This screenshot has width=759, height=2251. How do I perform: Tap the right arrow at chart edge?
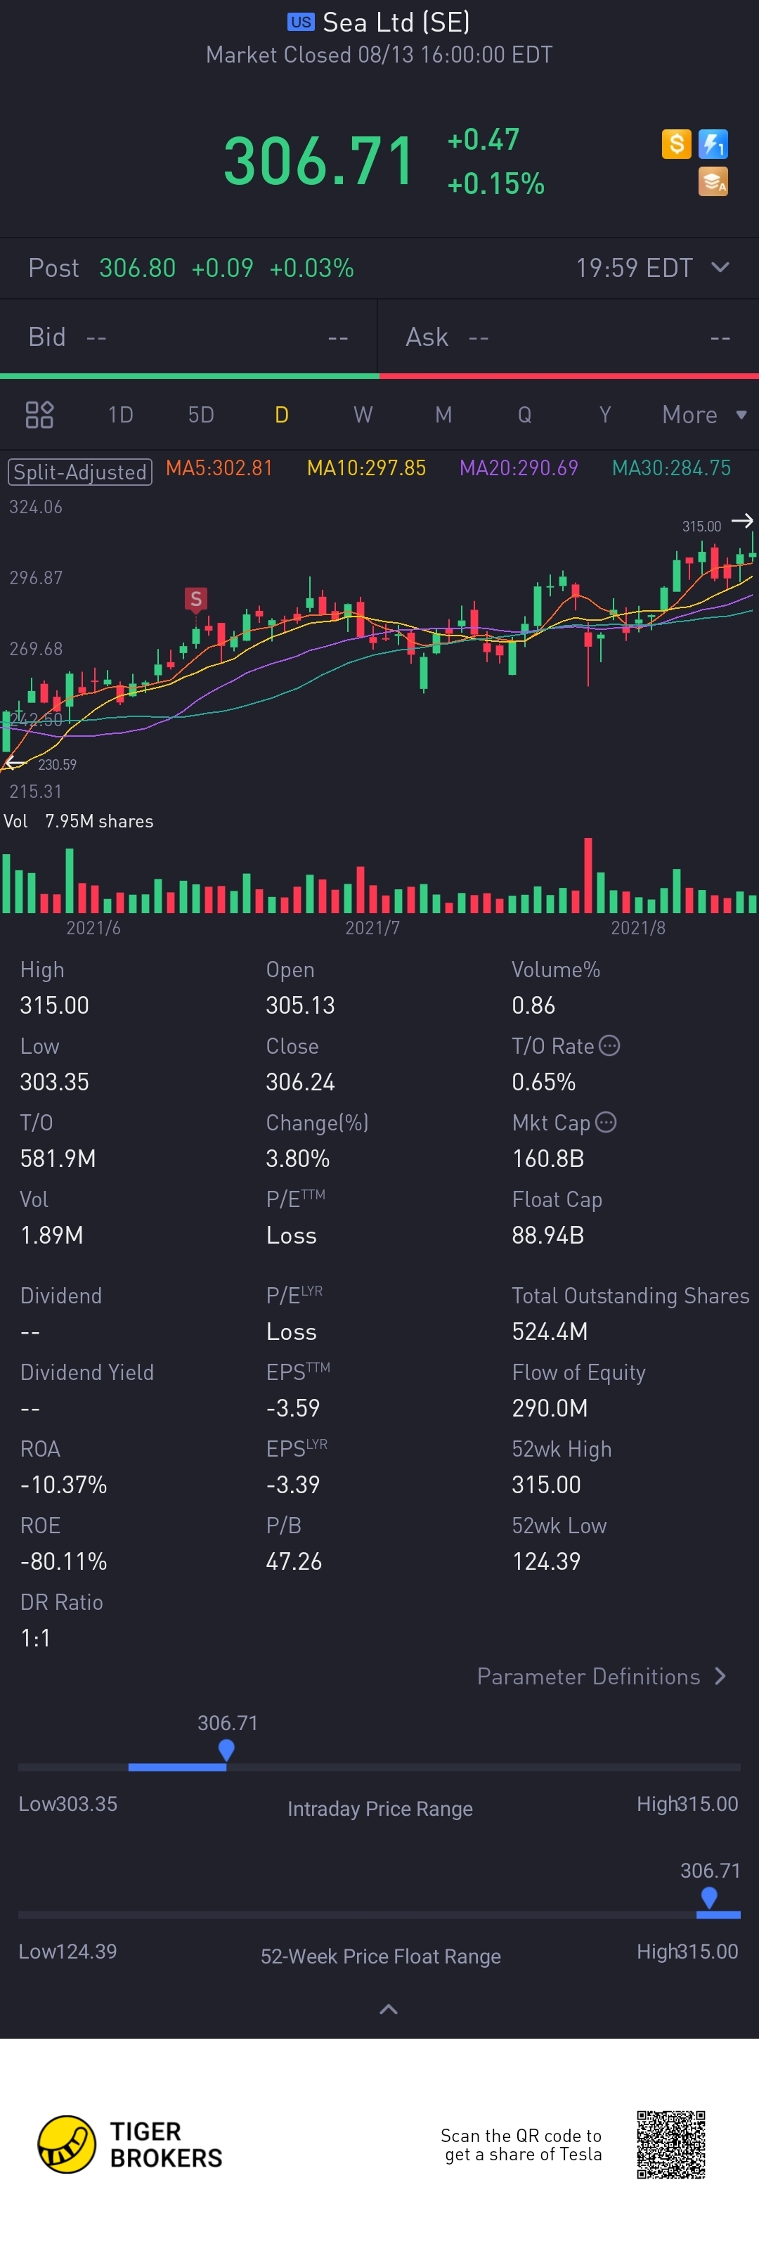click(742, 521)
